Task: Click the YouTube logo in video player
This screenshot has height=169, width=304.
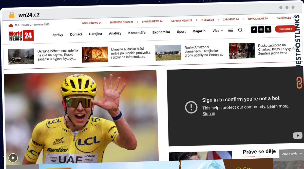Action: click(298, 135)
